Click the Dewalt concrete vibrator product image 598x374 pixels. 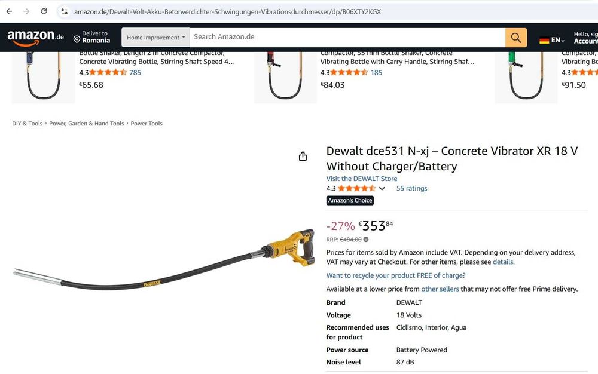164,259
